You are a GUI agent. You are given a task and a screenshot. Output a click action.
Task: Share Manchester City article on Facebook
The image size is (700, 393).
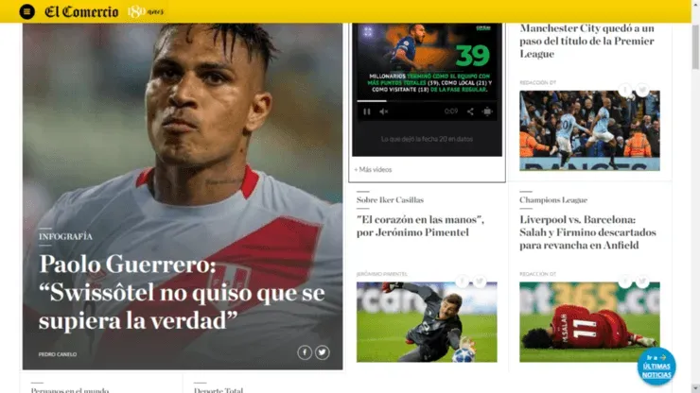[625, 90]
